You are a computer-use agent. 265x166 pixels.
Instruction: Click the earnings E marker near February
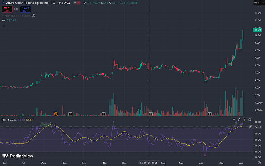tap(151, 114)
